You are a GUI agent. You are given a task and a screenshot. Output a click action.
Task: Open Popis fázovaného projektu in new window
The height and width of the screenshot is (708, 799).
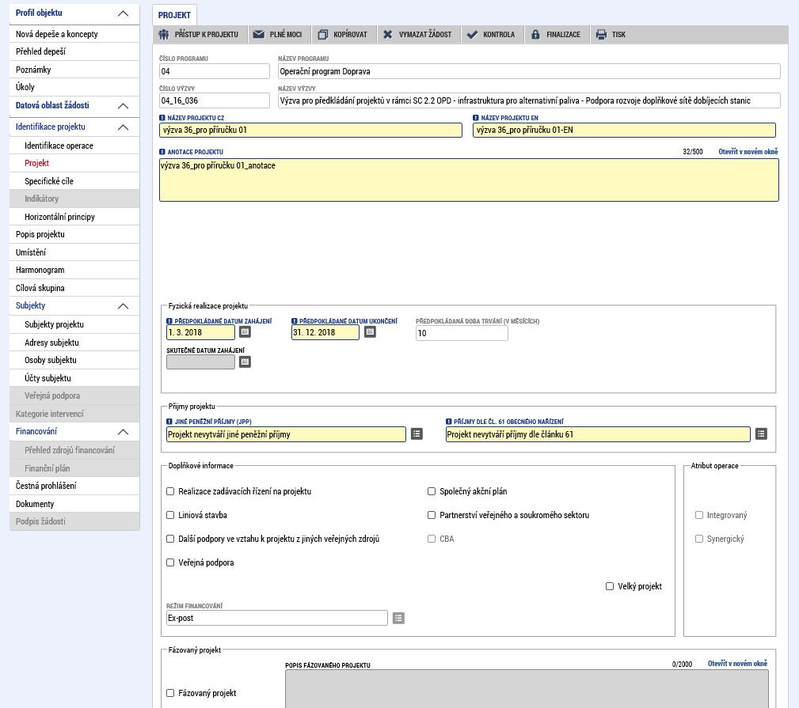point(737,664)
